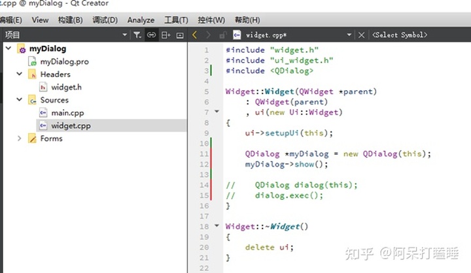This screenshot has width=471, height=273.
Task: Open the widget.cpp open-documents dropdown
Action: pyautogui.click(x=349, y=35)
